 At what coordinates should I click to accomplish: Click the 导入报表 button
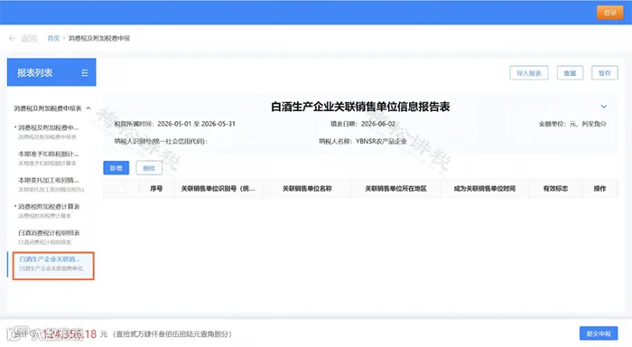[x=529, y=73]
